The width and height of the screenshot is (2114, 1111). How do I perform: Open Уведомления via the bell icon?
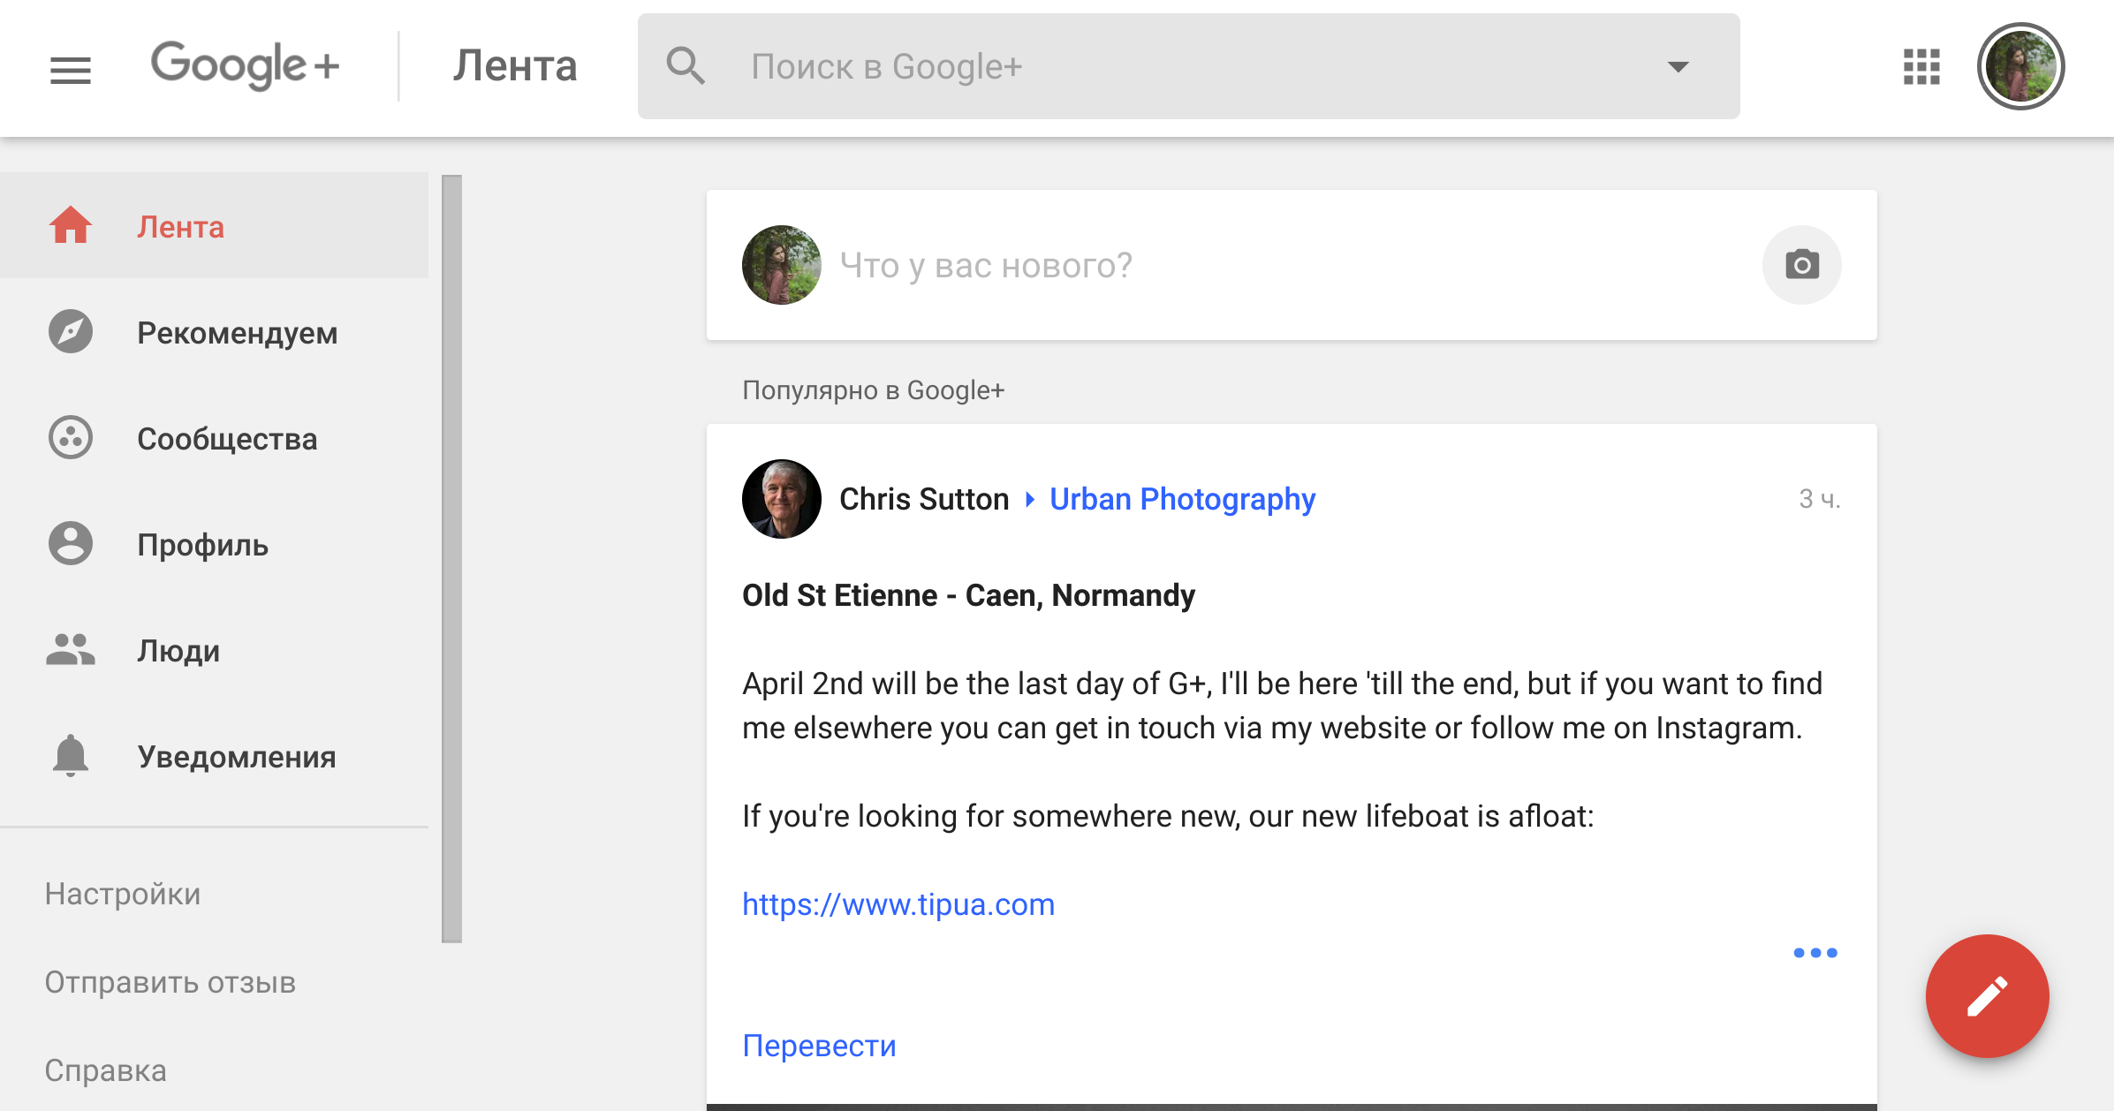pos(71,756)
